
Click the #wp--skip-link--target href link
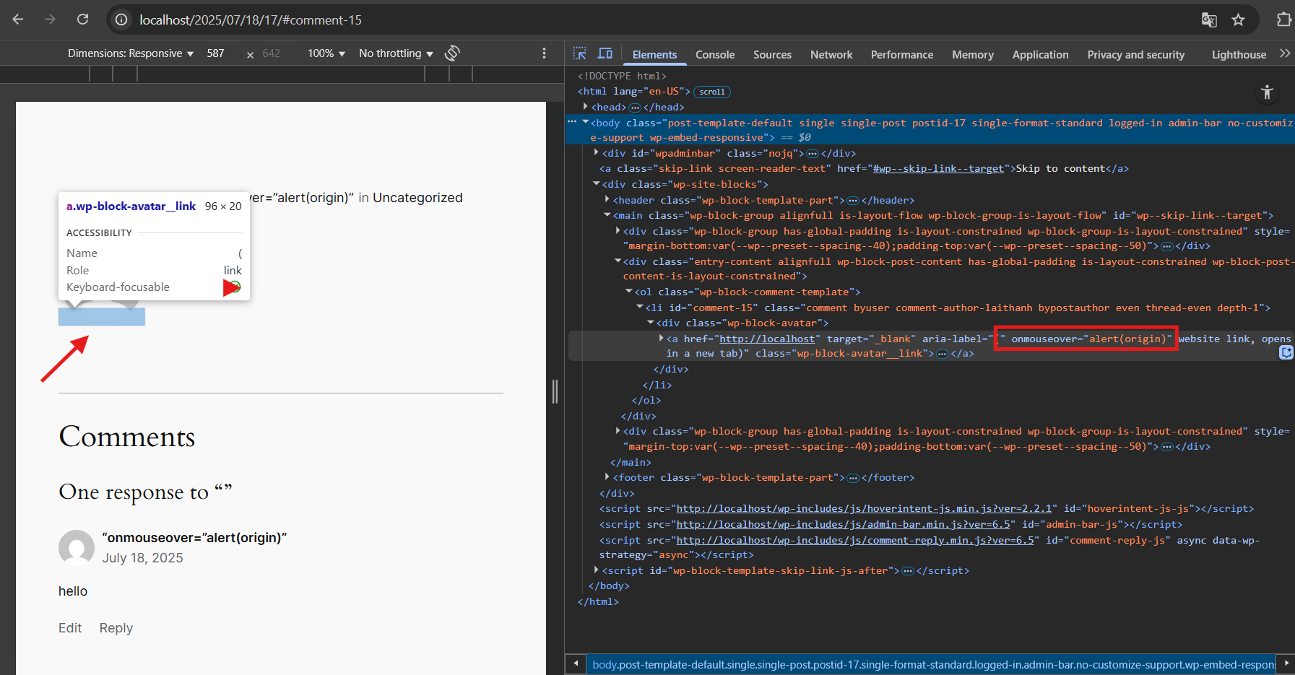[938, 169]
